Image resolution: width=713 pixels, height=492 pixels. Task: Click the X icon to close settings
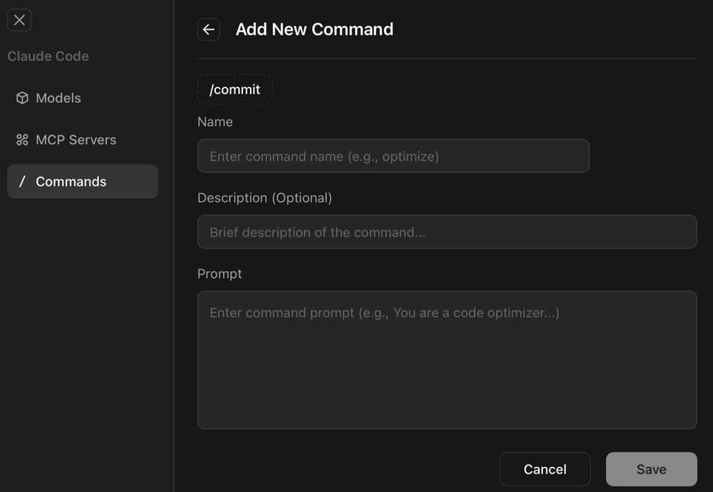pos(19,19)
